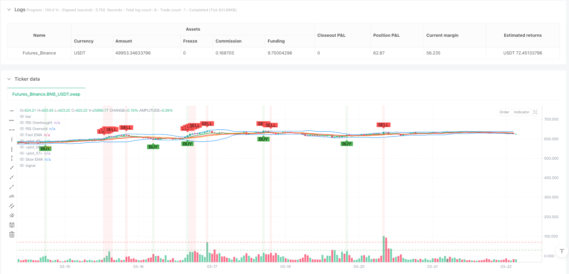Open the Indicator button on chart
The width and height of the screenshot is (569, 274).
521,112
